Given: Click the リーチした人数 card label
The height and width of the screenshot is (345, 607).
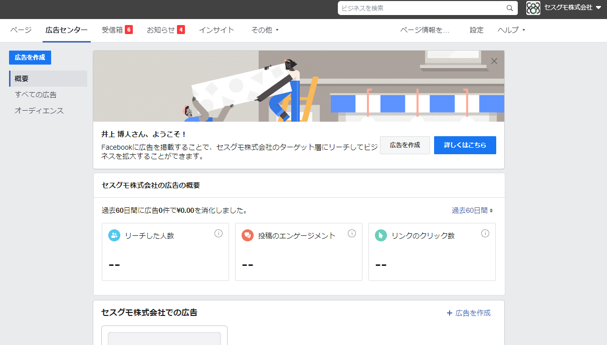Looking at the screenshot, I should tap(149, 236).
